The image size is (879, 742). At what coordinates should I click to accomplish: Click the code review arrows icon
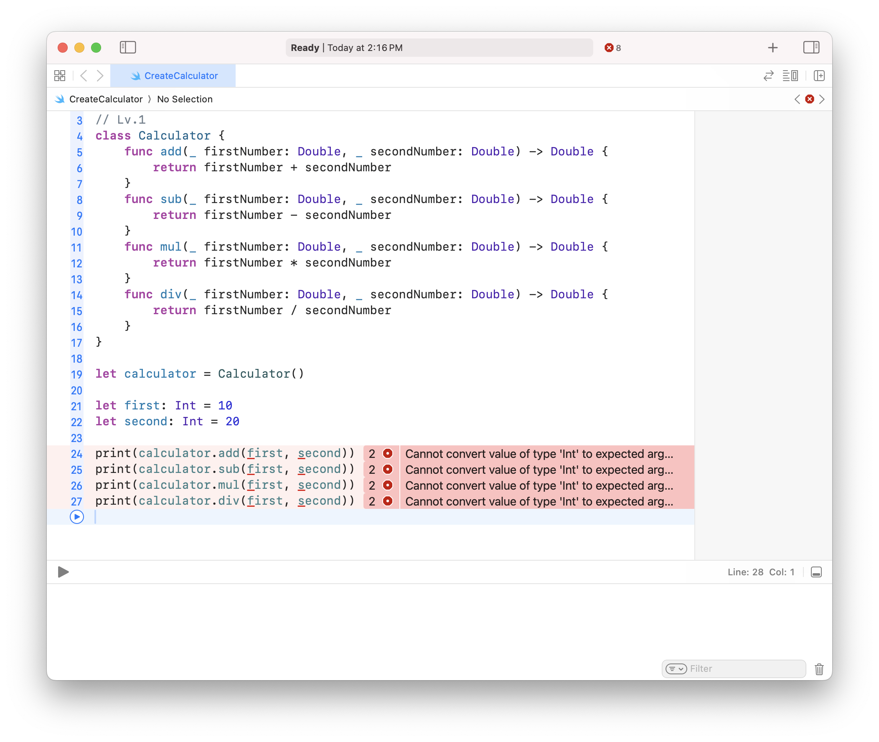point(768,76)
